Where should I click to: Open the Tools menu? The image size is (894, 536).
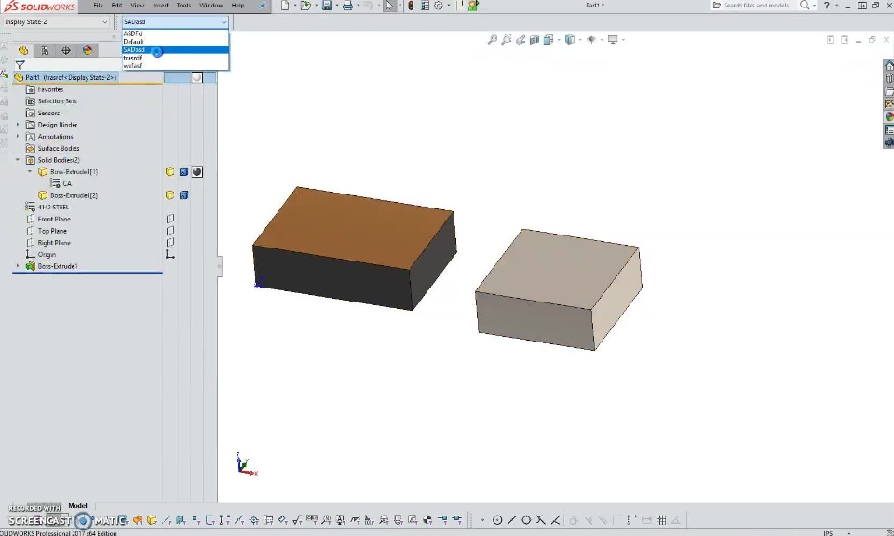pyautogui.click(x=183, y=6)
